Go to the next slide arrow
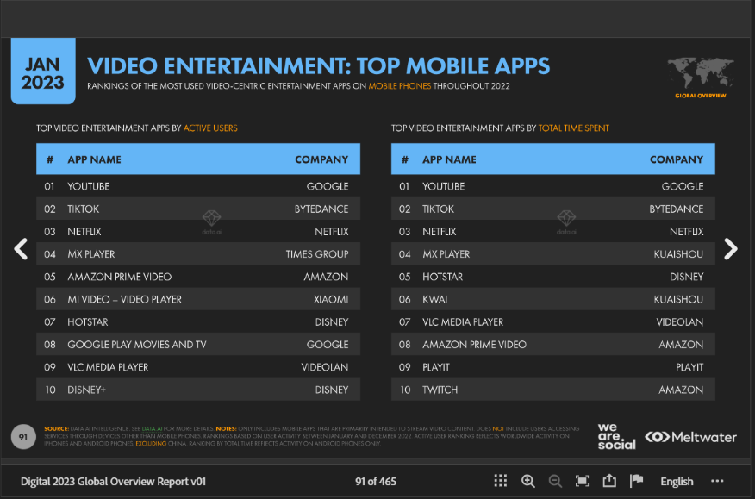This screenshot has height=499, width=755. pyautogui.click(x=731, y=249)
